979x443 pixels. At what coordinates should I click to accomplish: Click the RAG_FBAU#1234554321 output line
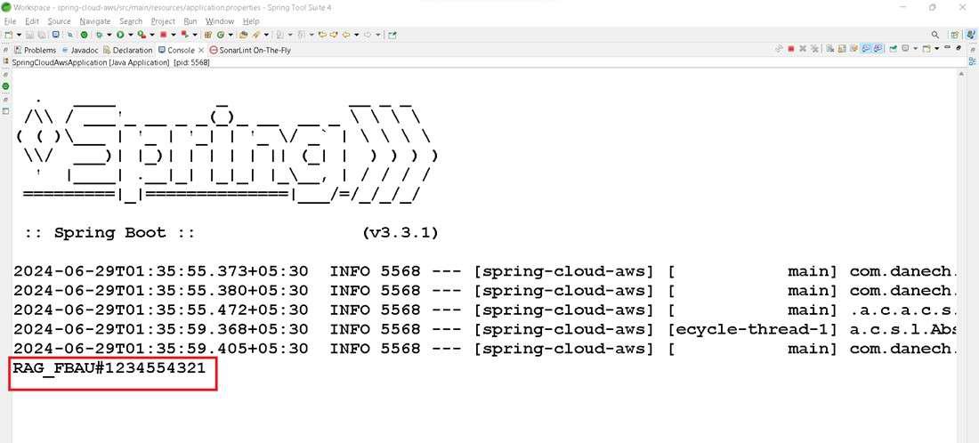(109, 368)
